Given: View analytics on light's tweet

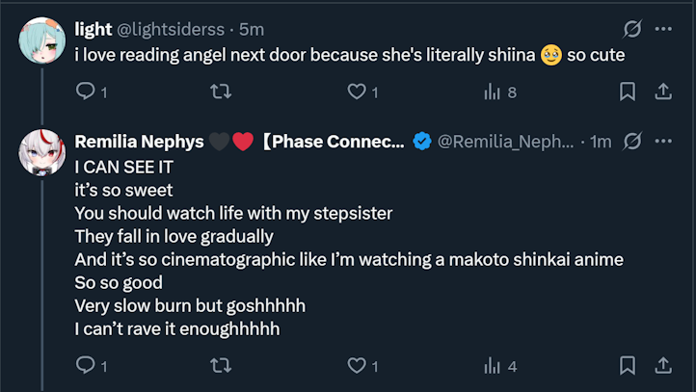Looking at the screenshot, I should (494, 91).
